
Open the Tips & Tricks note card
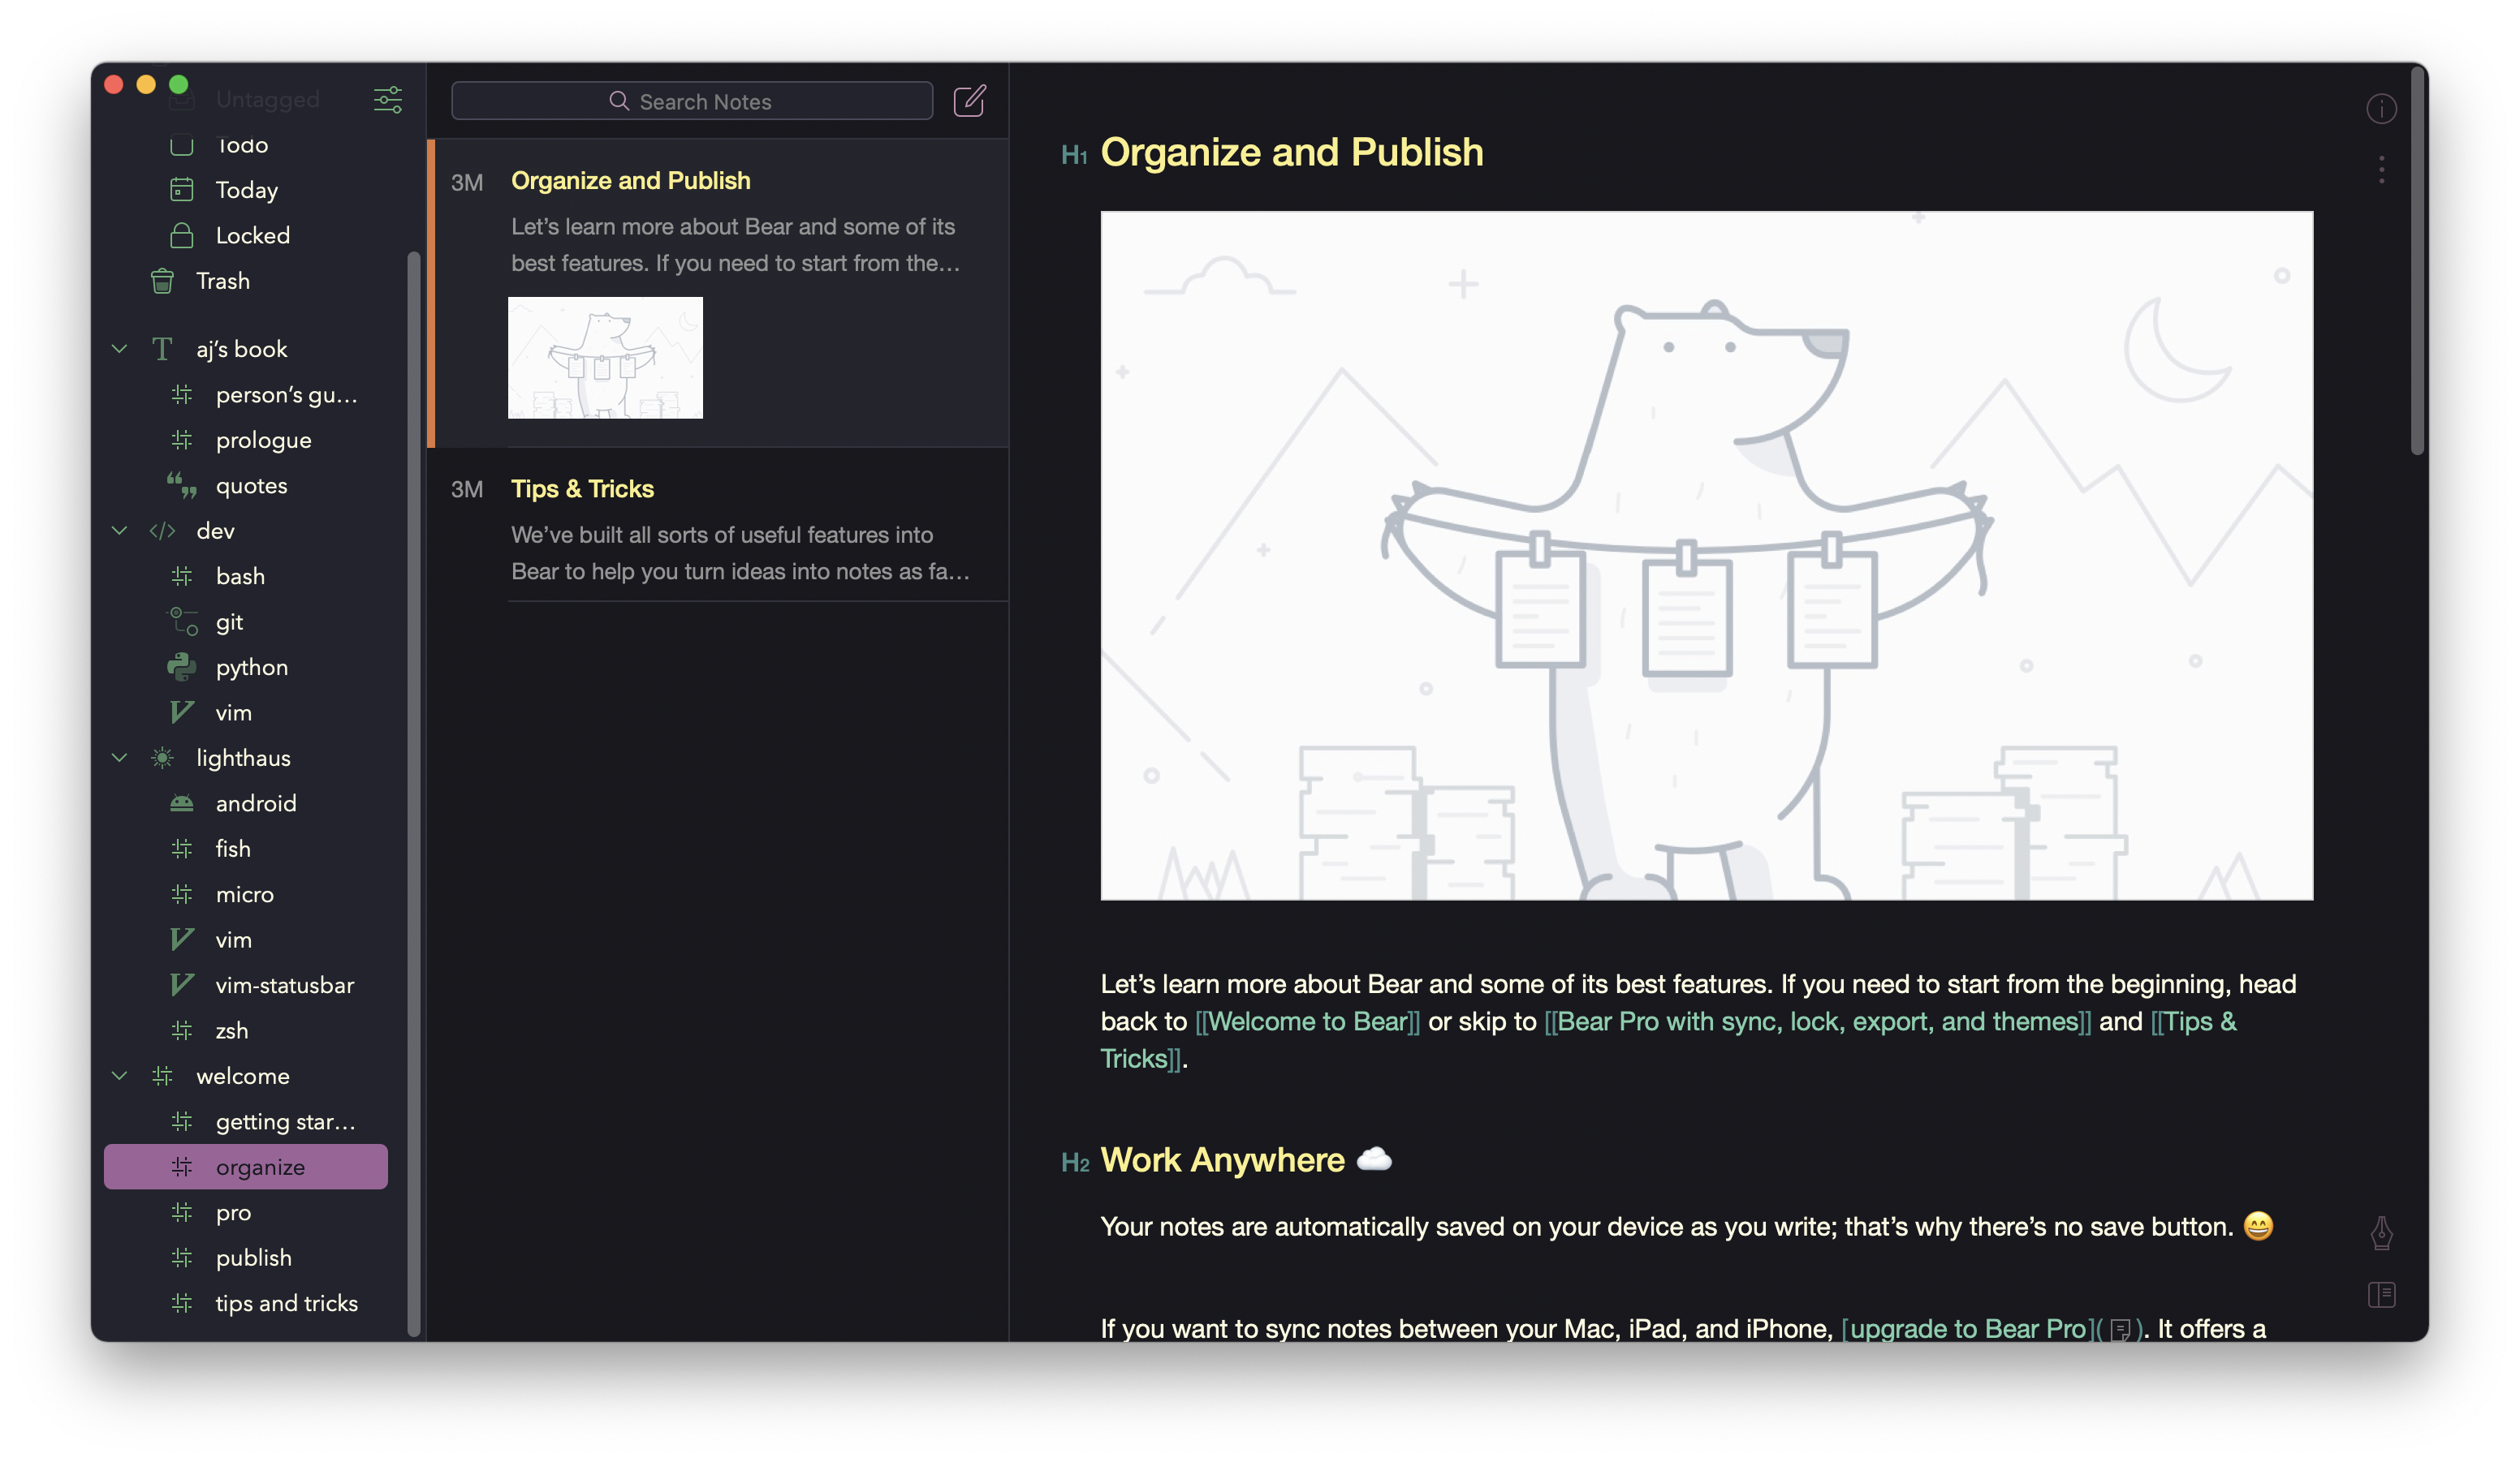(718, 525)
